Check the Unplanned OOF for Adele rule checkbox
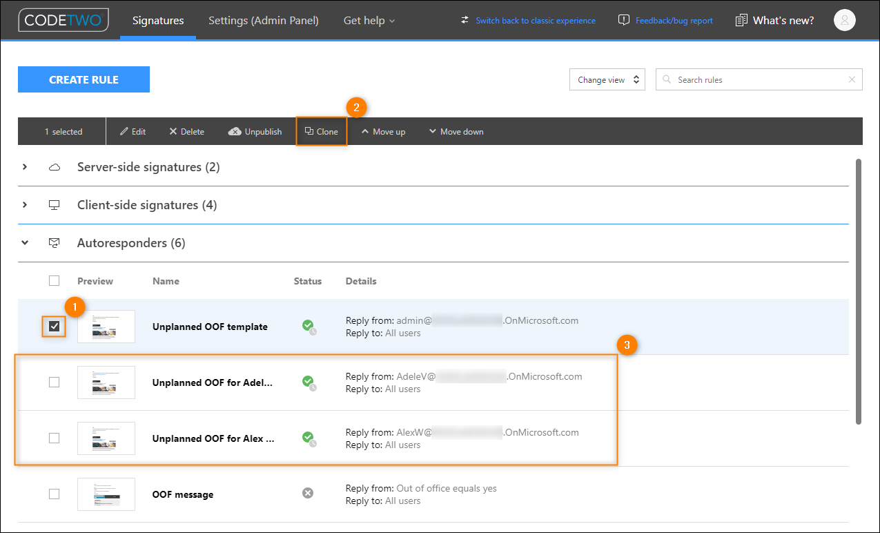The height and width of the screenshot is (533, 880). (54, 382)
